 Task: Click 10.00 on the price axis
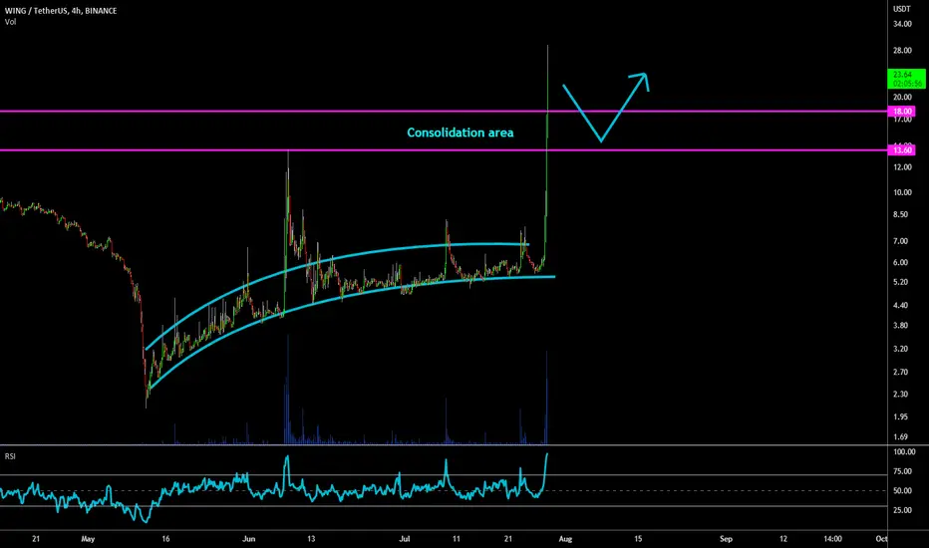click(902, 192)
